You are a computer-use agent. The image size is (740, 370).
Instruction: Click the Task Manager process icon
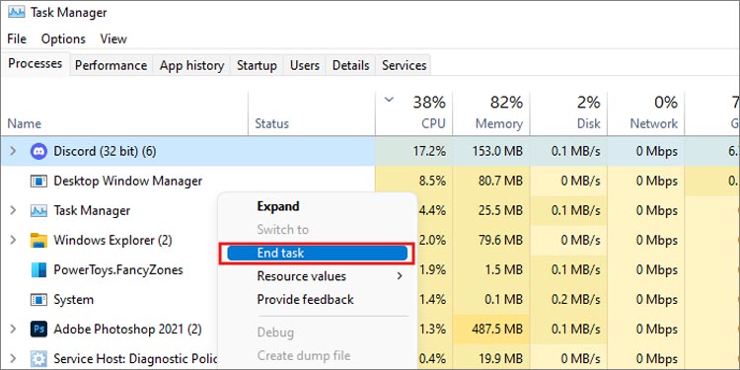pos(38,210)
